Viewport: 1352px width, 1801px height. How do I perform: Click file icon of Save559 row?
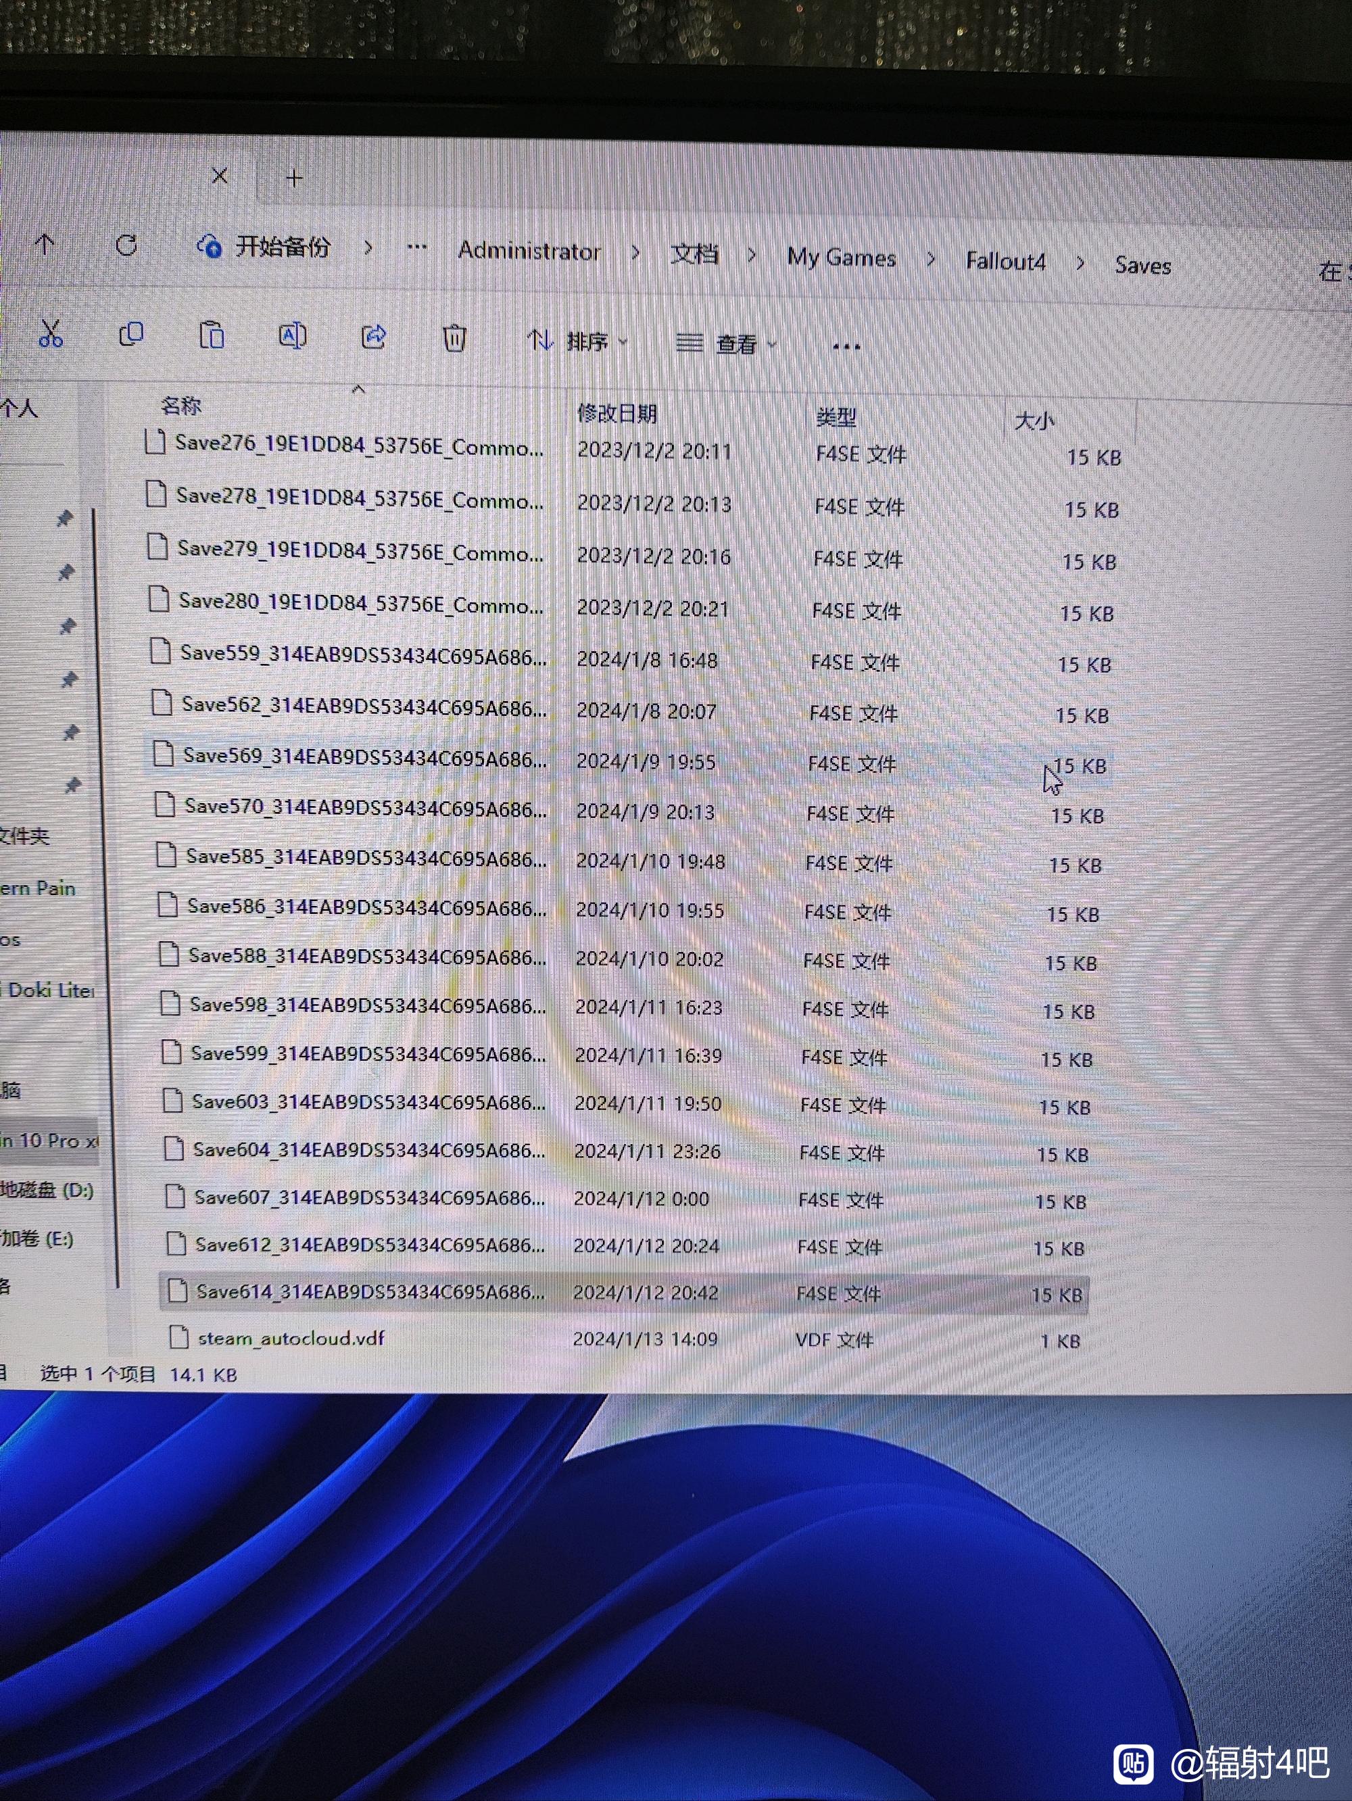pos(161,651)
